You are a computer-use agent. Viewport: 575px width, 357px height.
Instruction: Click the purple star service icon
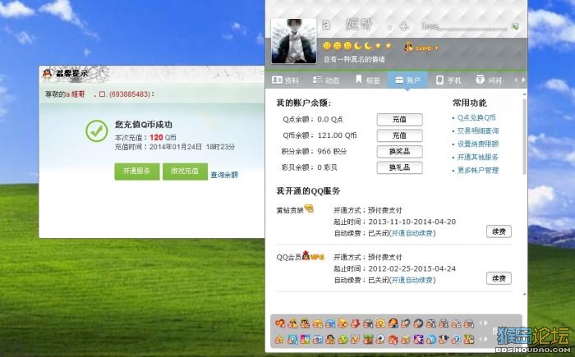pyautogui.click(x=418, y=339)
